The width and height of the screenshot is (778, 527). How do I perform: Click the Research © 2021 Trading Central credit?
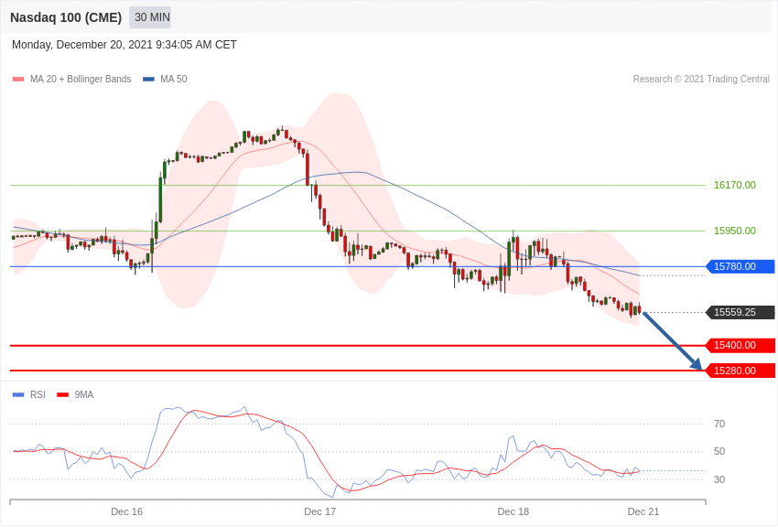[x=701, y=79]
